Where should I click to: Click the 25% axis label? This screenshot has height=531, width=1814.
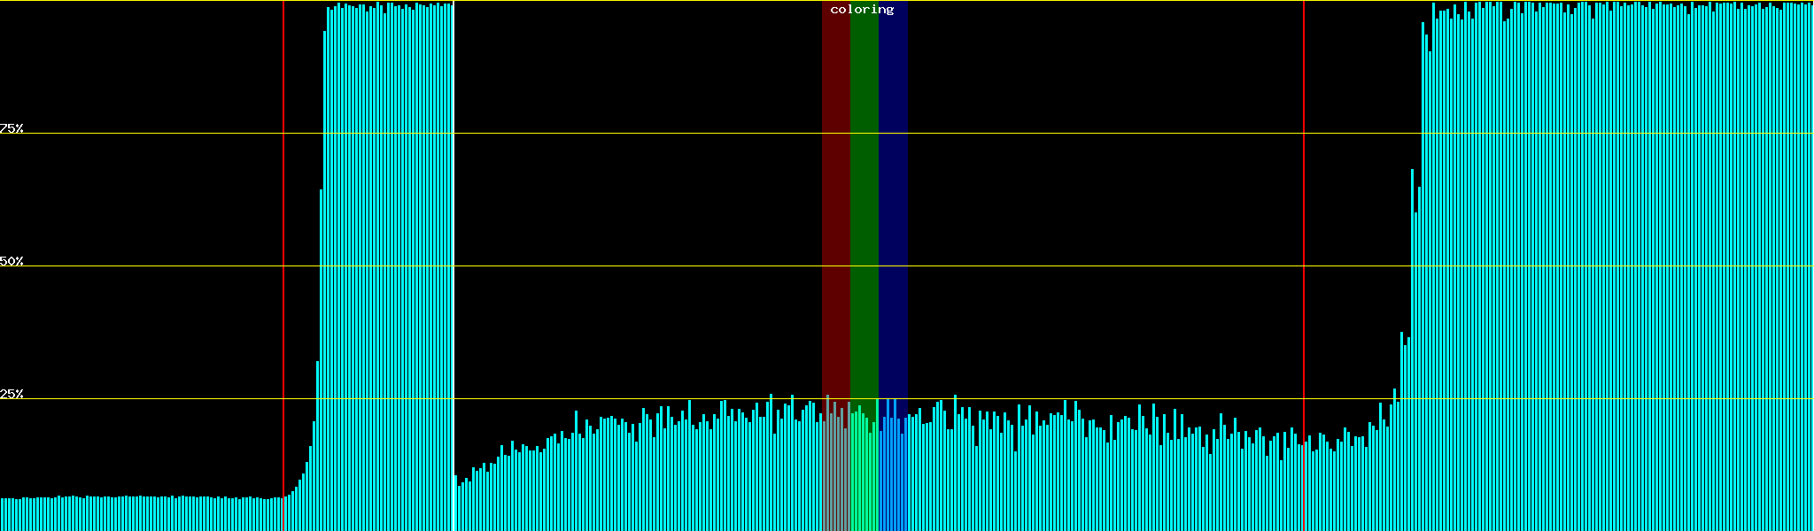(12, 394)
